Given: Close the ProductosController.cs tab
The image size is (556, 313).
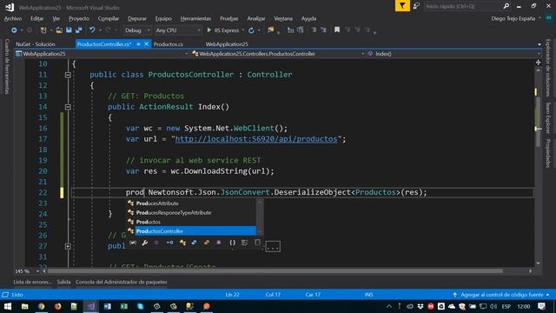Looking at the screenshot, I should (x=146, y=44).
